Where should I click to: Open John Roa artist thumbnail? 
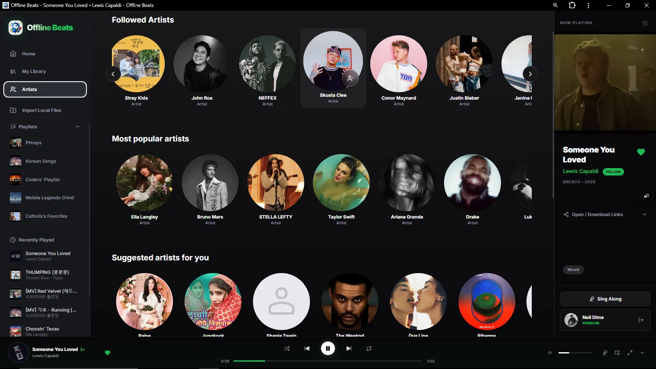[x=202, y=64]
